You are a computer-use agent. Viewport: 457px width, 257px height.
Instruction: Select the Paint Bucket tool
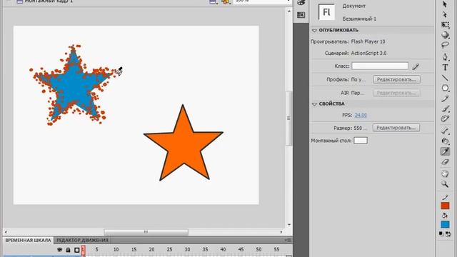coord(445,141)
